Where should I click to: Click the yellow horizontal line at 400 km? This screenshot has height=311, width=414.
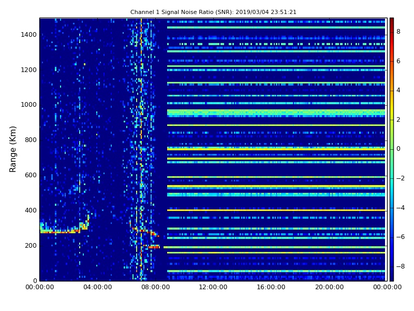point(276,210)
